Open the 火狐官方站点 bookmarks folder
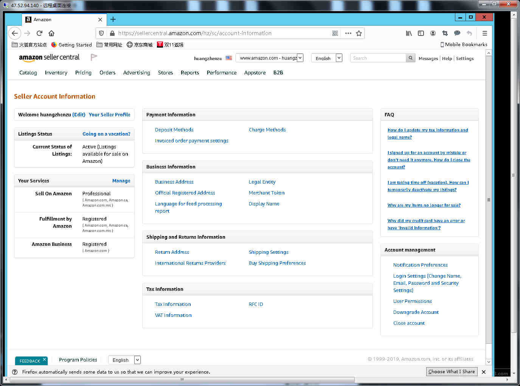 [x=29, y=45]
